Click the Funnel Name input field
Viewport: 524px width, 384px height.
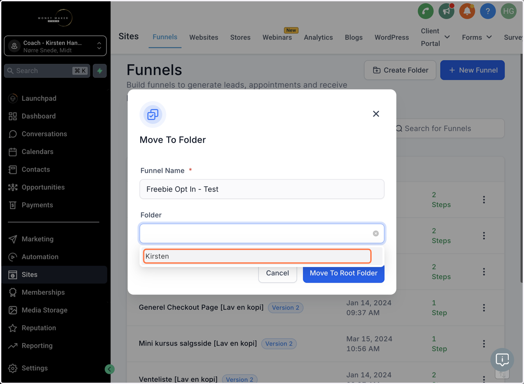[x=262, y=189]
